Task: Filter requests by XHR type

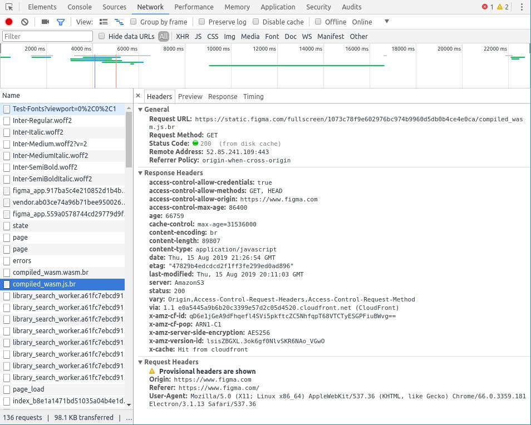Action: (x=182, y=36)
